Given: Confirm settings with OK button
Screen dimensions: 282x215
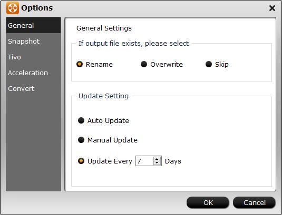Looking at the screenshot, I should tap(208, 202).
